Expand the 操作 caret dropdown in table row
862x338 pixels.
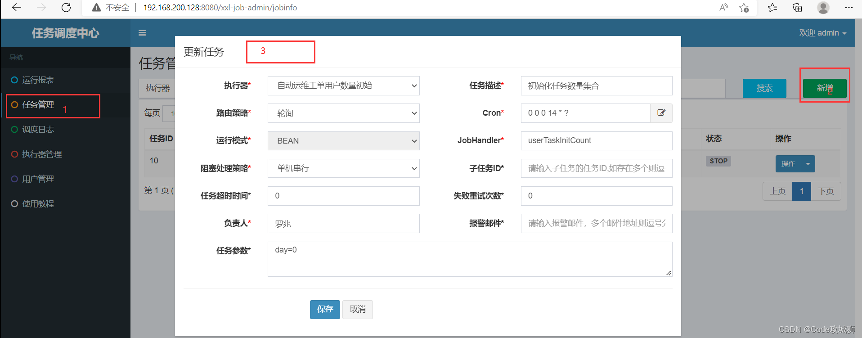(x=808, y=164)
